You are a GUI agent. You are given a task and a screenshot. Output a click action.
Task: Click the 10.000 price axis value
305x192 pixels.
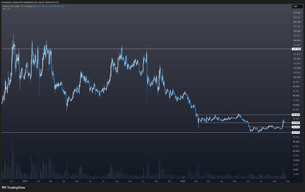pos(296,160)
